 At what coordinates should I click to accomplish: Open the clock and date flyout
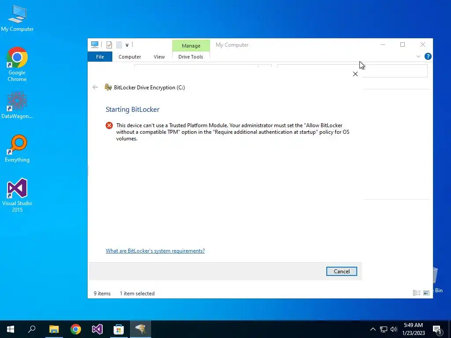point(413,329)
